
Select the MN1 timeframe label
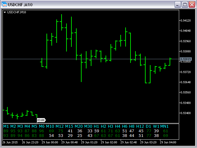point(164,126)
